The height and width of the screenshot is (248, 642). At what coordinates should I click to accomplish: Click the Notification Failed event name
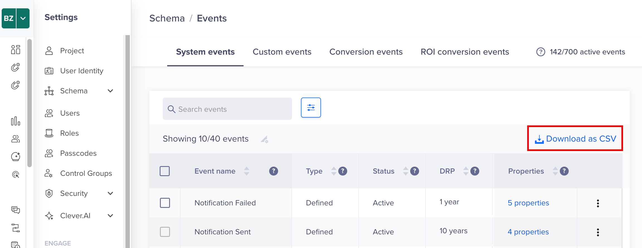coord(225,203)
